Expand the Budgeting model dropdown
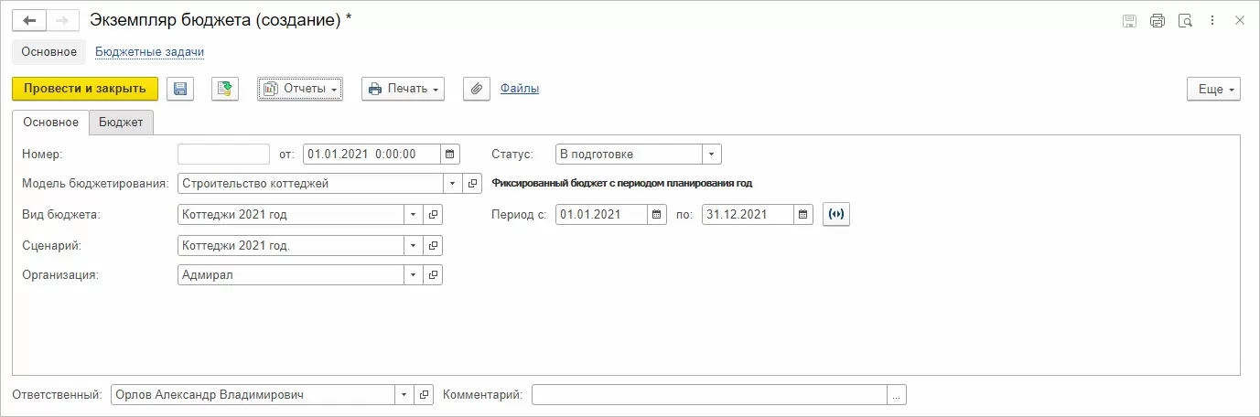1260x417 pixels. coord(452,184)
